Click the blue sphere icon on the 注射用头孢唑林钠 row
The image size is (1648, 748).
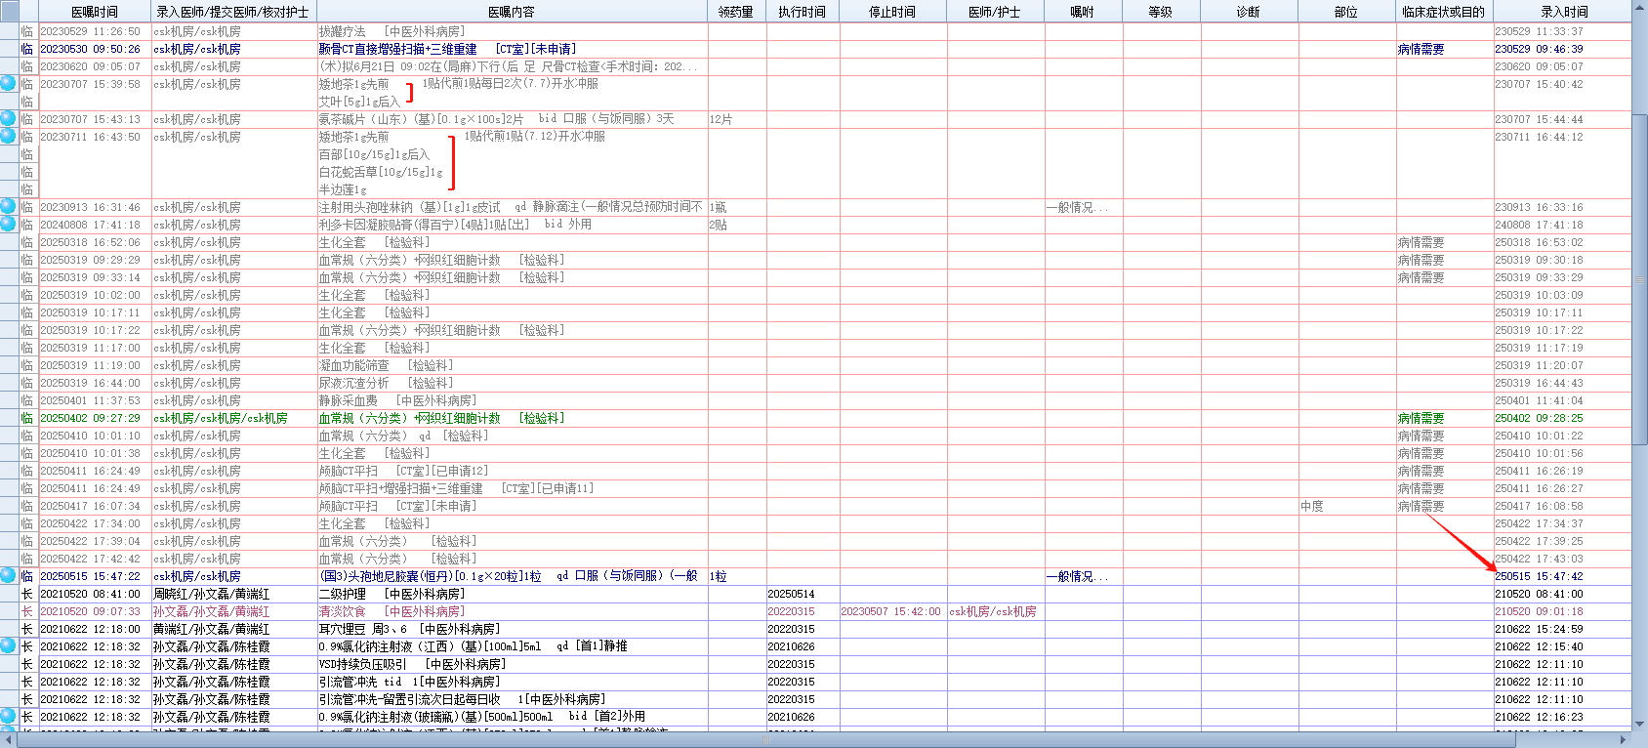coord(8,207)
